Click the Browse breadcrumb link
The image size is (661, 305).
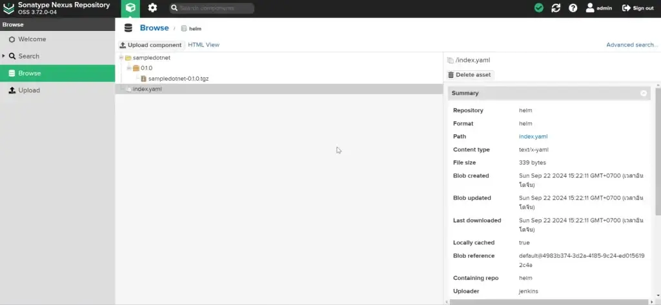pyautogui.click(x=154, y=28)
